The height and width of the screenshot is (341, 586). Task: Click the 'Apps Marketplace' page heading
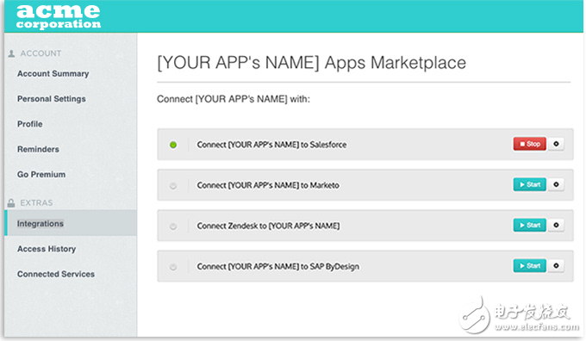point(312,62)
